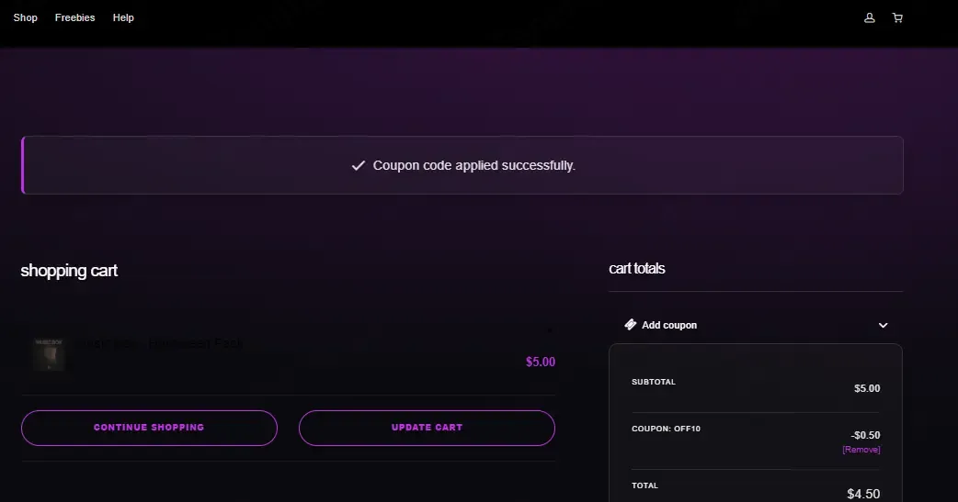Open the Halloween Pack product thumbnail

pyautogui.click(x=49, y=353)
